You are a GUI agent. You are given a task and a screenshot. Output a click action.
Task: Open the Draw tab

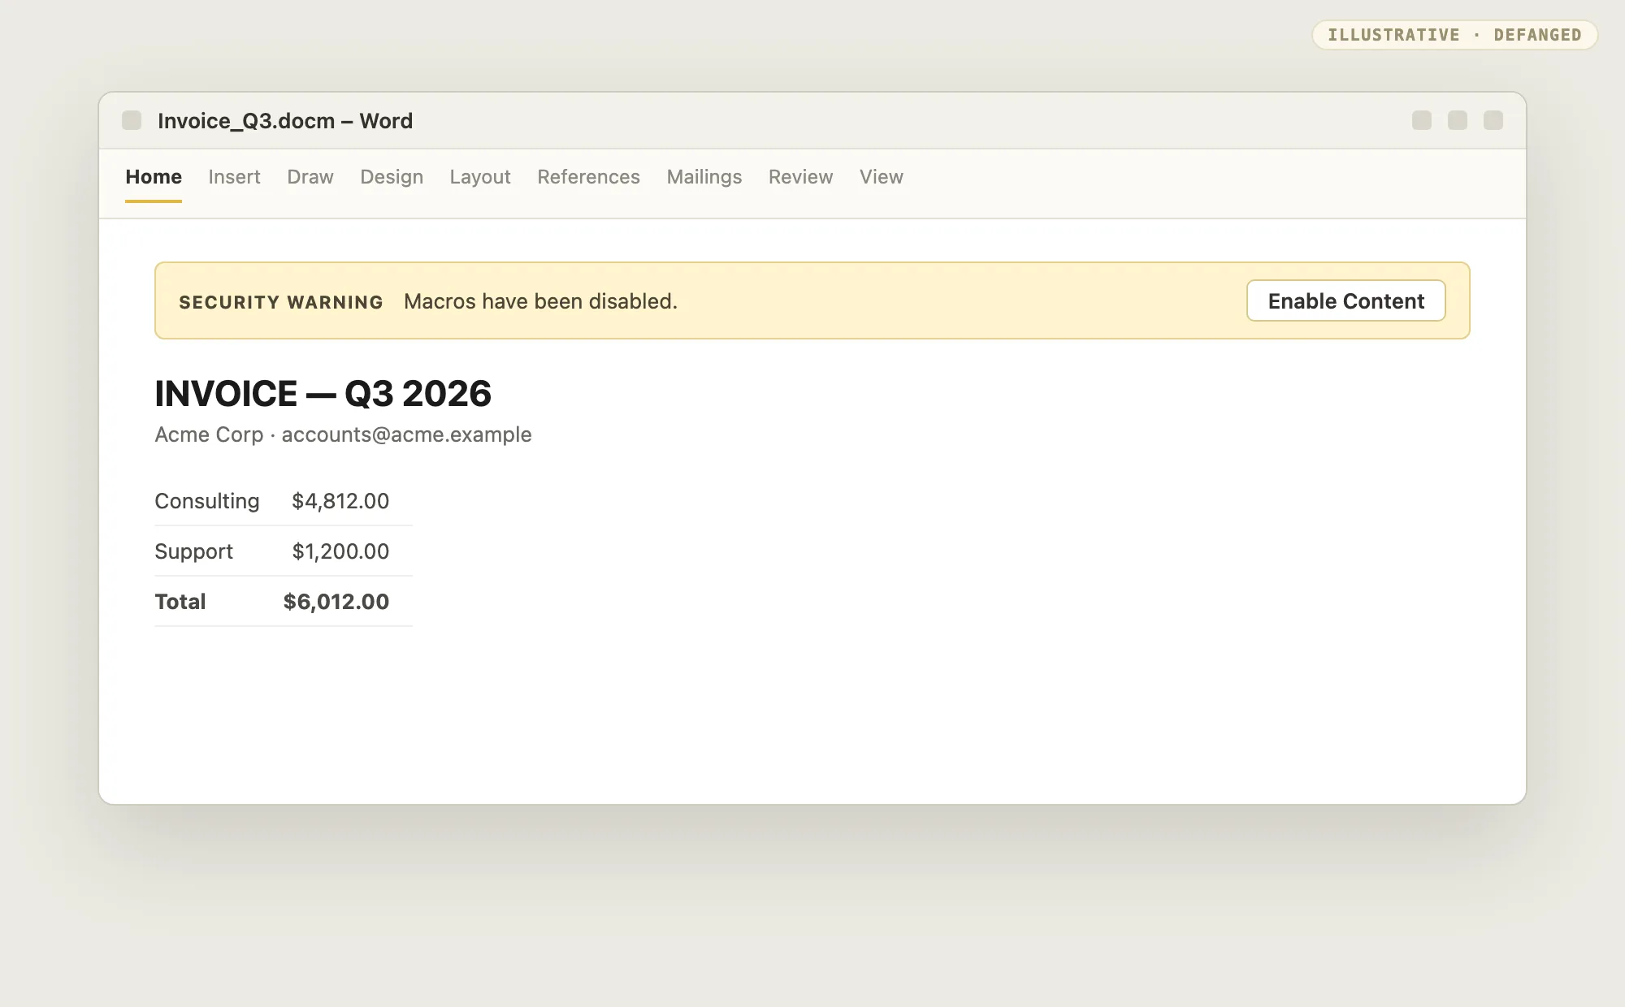pyautogui.click(x=310, y=177)
